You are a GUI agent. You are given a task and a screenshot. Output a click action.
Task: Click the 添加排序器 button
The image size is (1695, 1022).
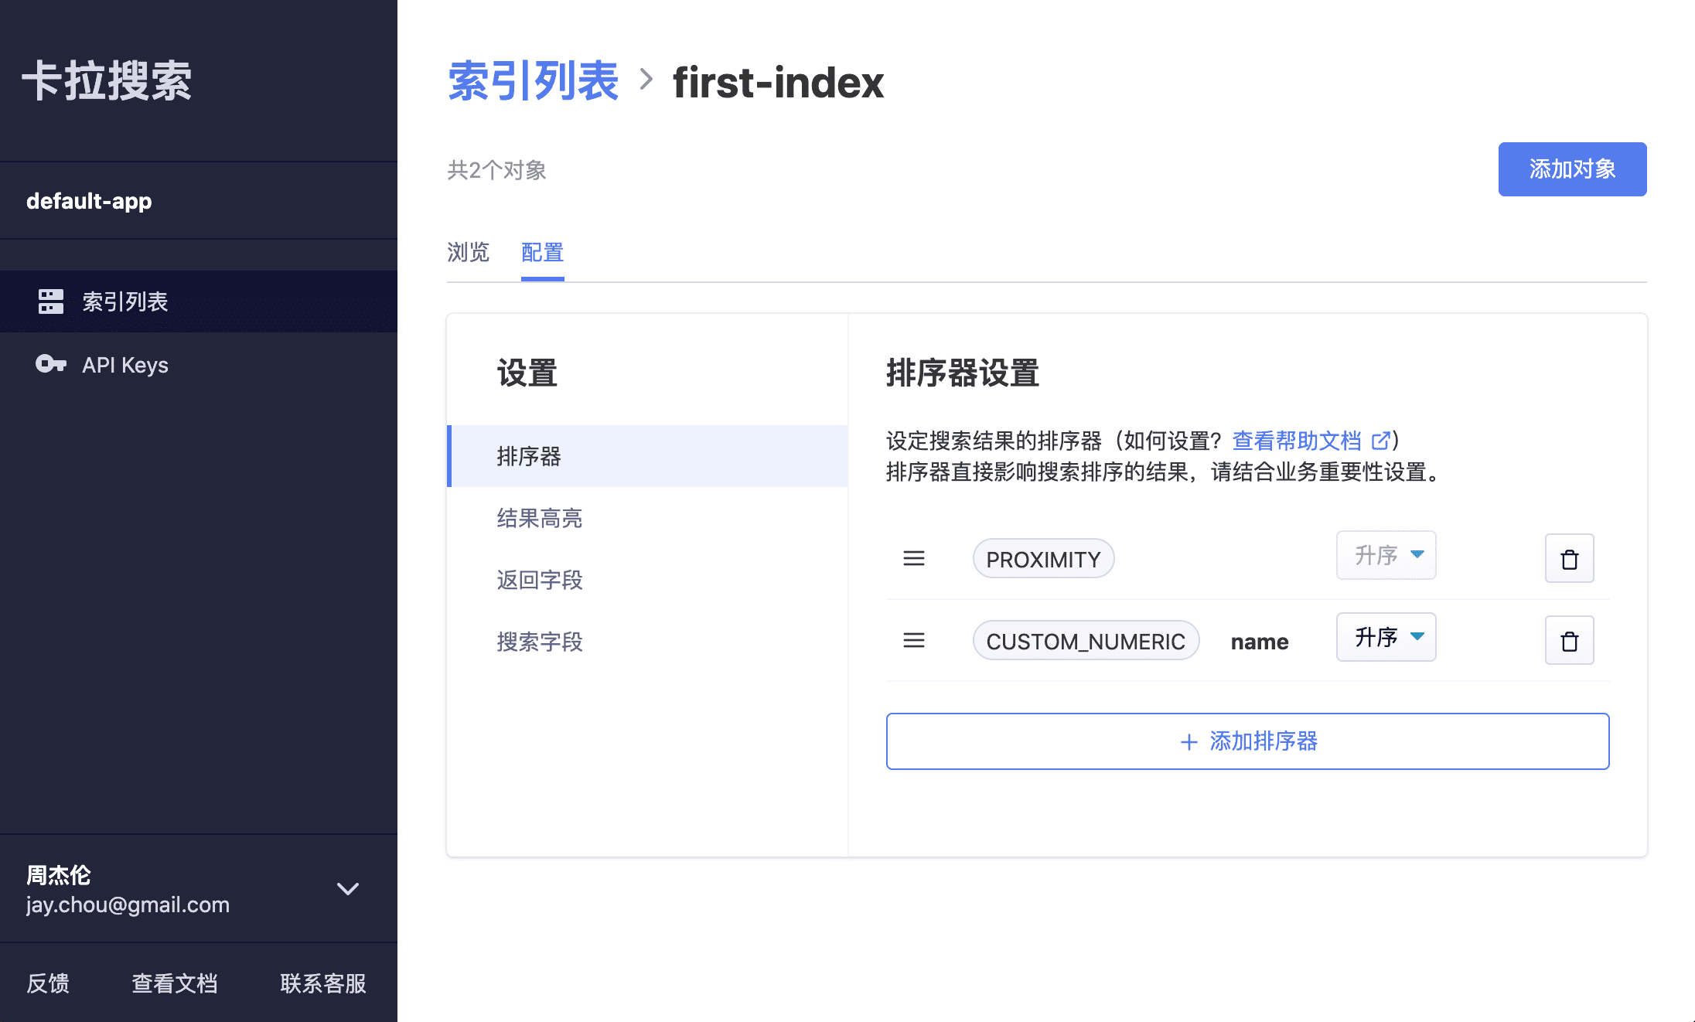click(x=1247, y=741)
